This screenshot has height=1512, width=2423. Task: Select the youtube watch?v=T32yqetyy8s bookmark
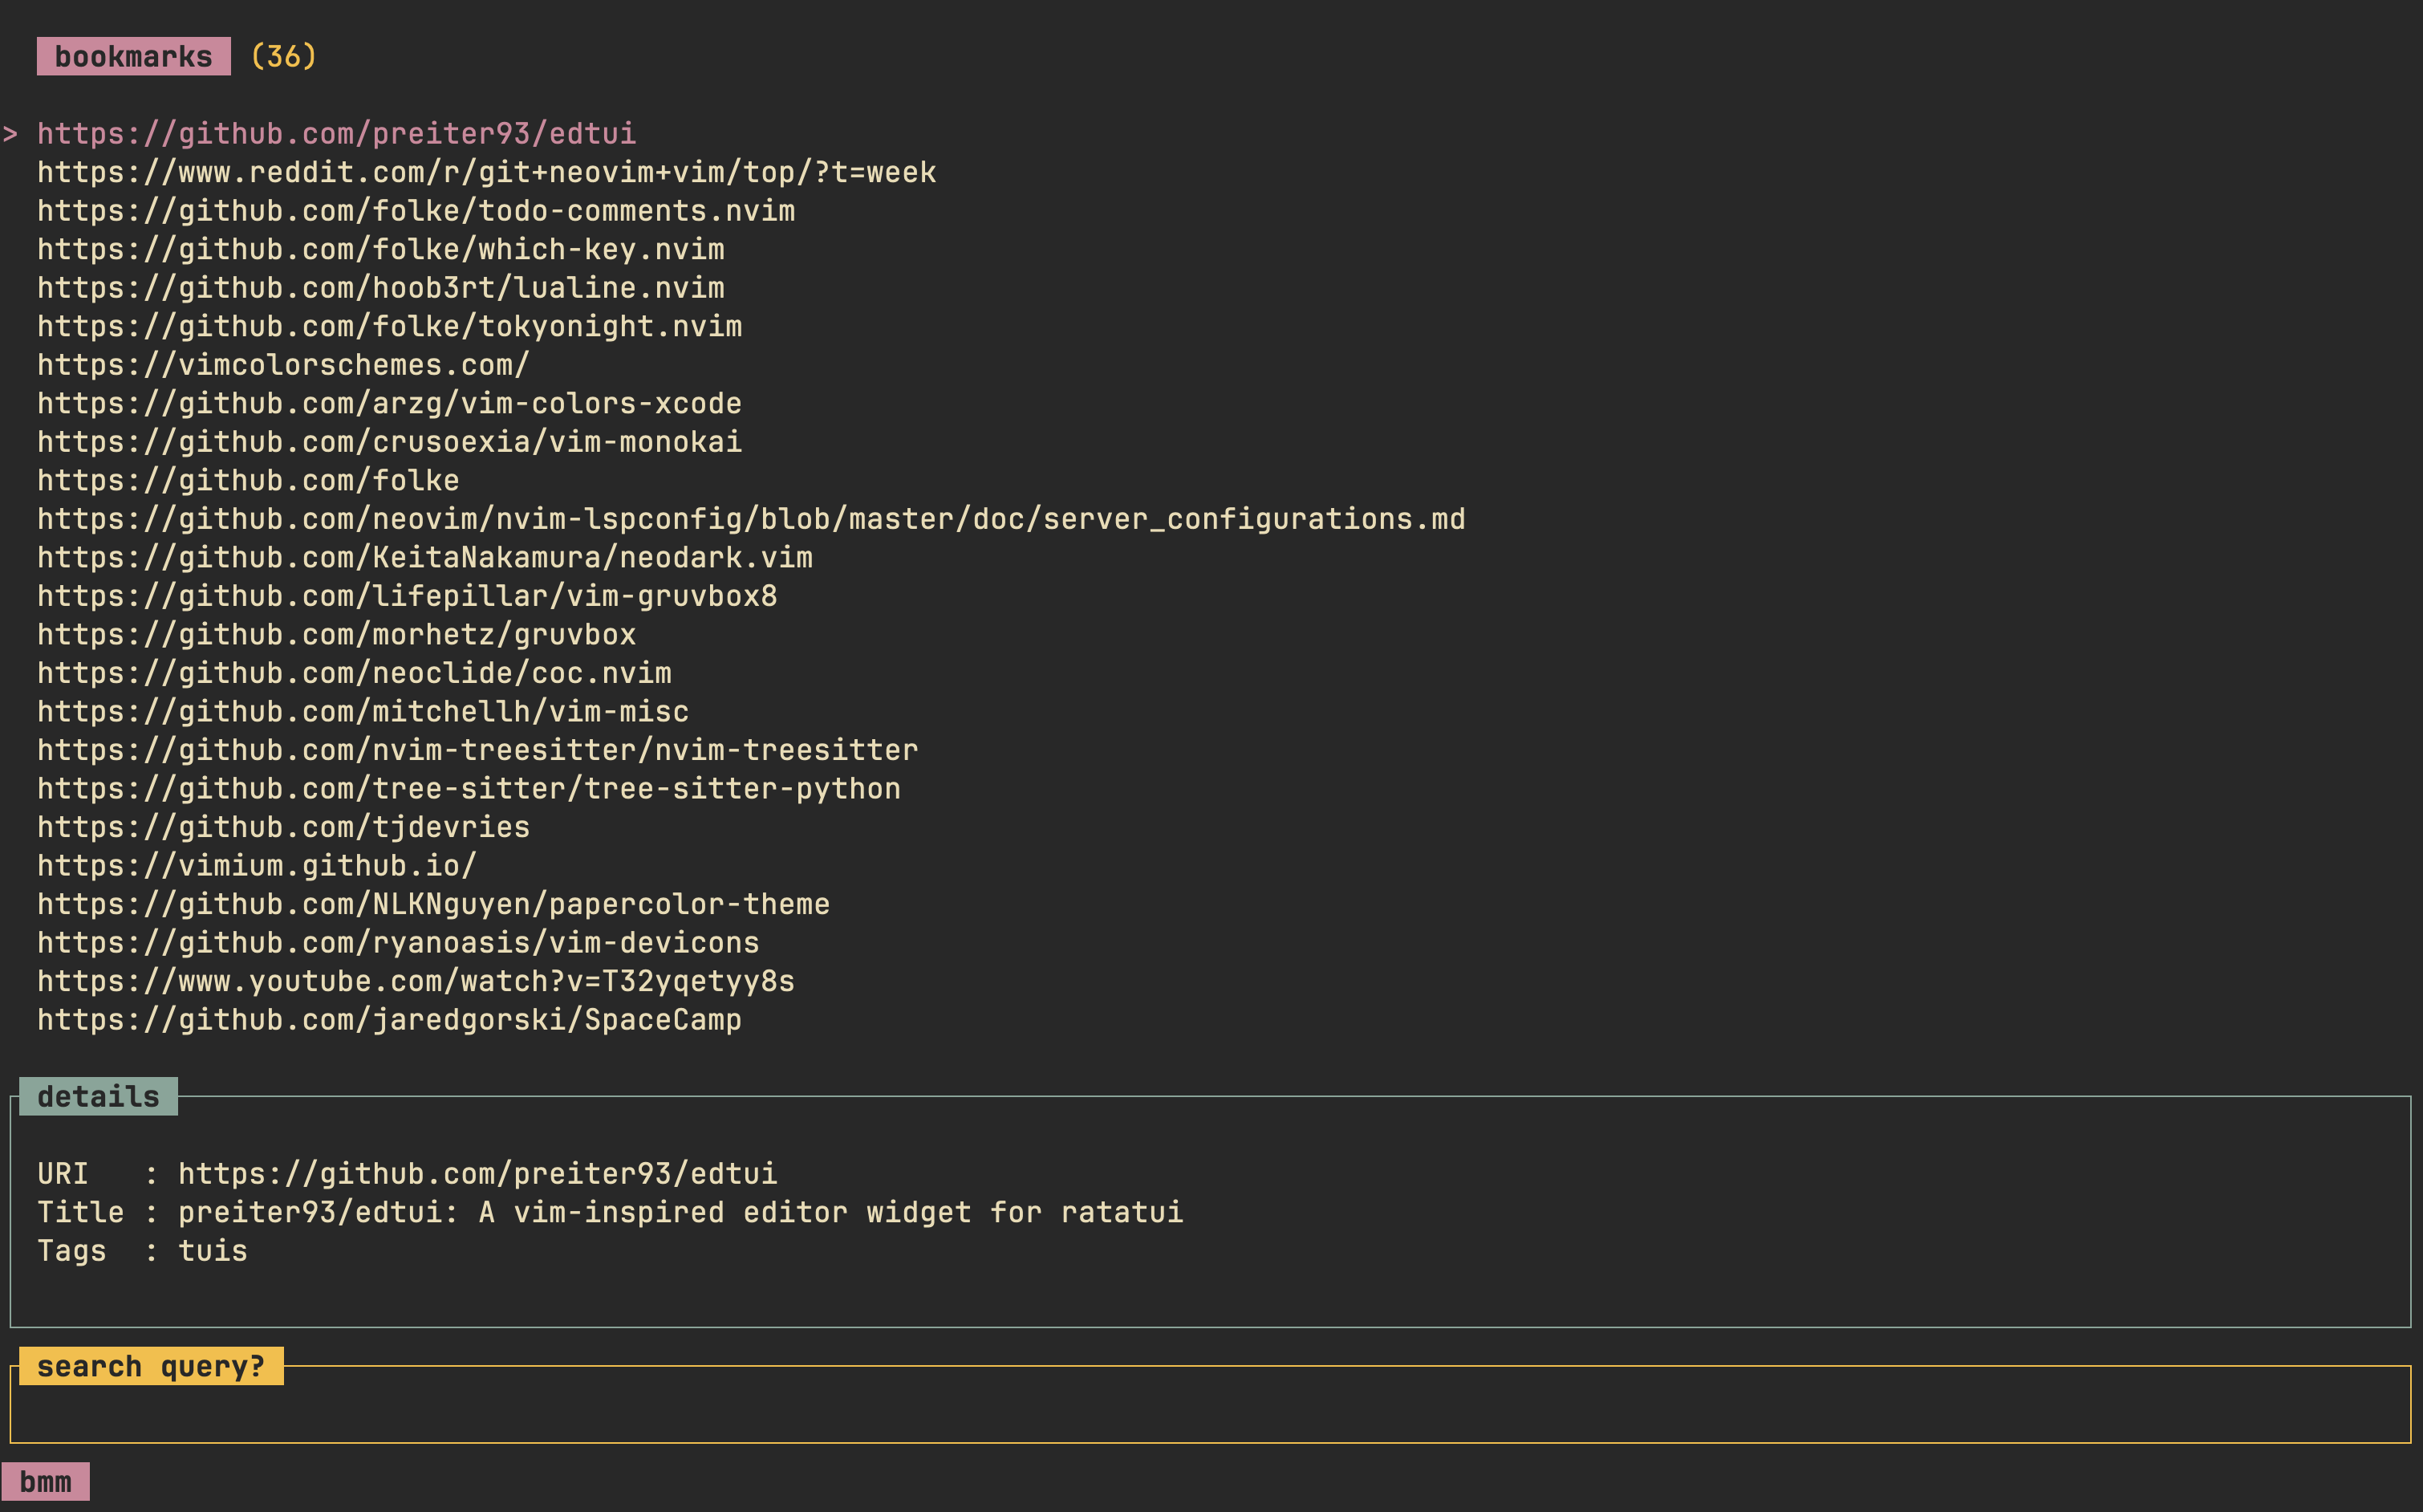[x=416, y=981]
